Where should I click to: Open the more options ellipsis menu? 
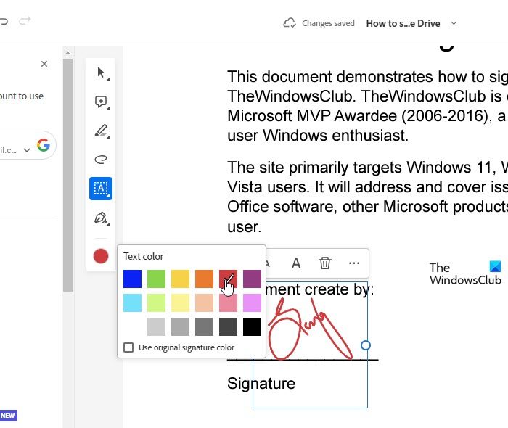point(354,263)
